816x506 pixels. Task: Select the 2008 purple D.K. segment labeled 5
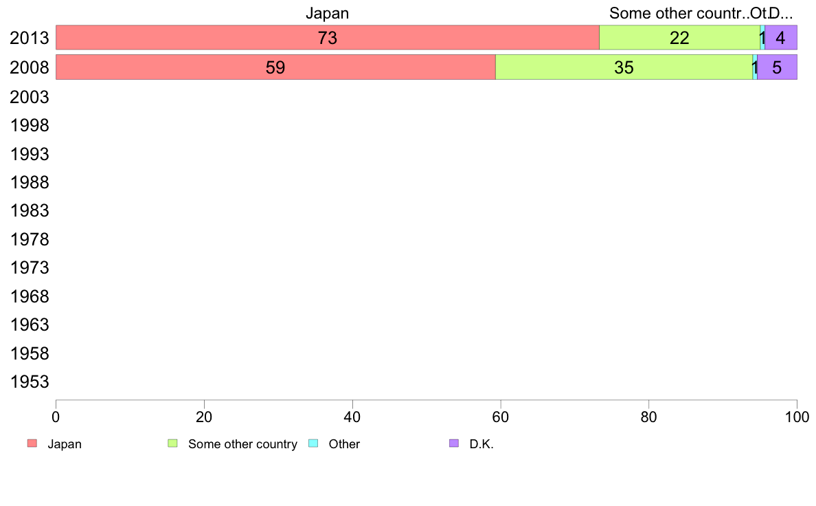777,67
